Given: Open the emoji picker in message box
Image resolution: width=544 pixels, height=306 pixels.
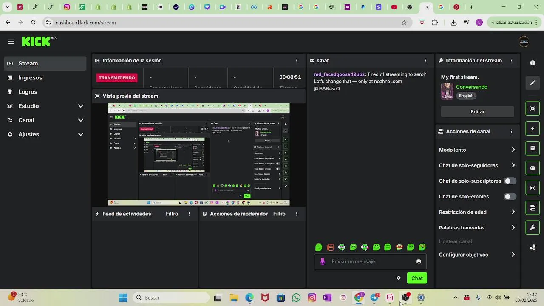Looking at the screenshot, I should tap(419, 261).
